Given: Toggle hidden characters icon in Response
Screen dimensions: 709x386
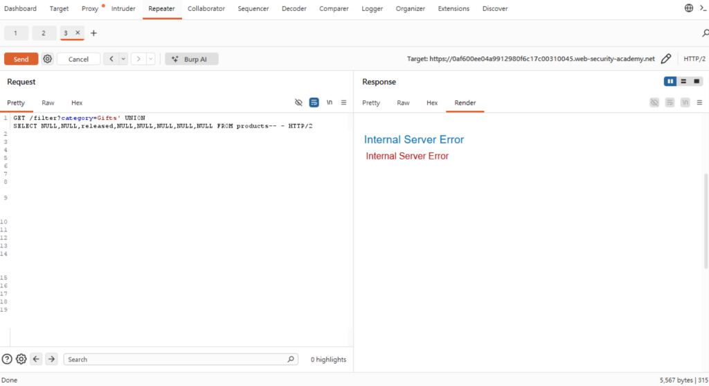Looking at the screenshot, I should (654, 103).
